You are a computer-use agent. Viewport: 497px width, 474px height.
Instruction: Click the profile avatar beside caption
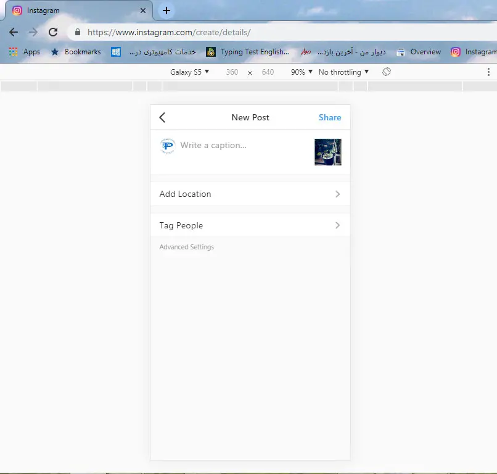click(x=167, y=146)
